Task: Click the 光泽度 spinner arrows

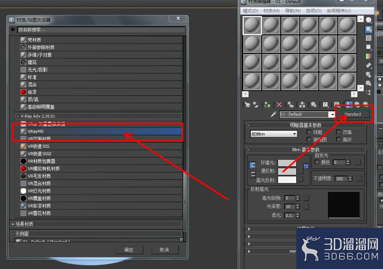Action: tap(298, 207)
